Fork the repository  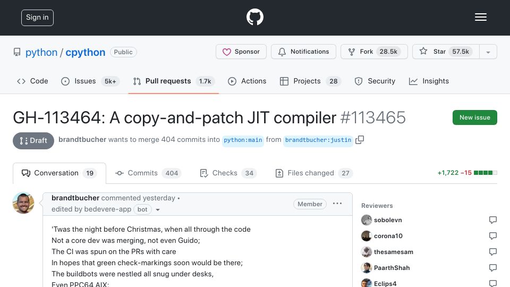point(374,52)
